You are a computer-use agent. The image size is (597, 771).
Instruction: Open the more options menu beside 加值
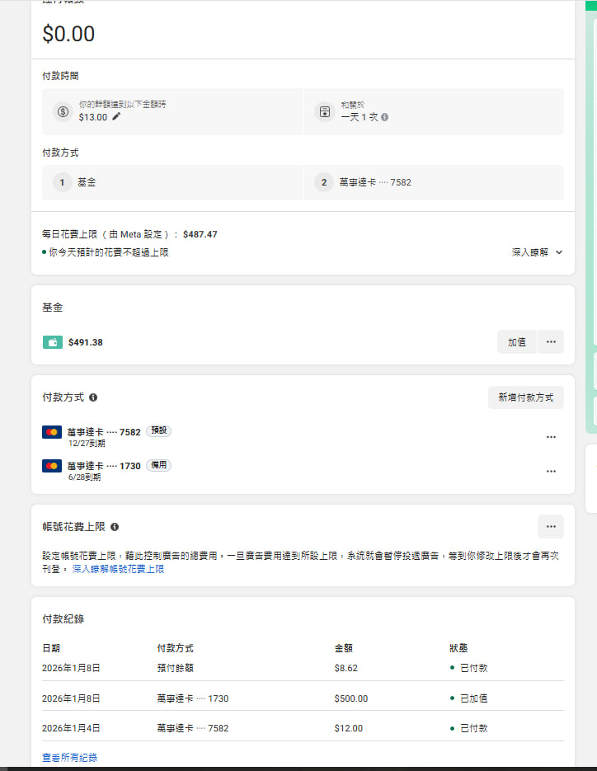[551, 342]
